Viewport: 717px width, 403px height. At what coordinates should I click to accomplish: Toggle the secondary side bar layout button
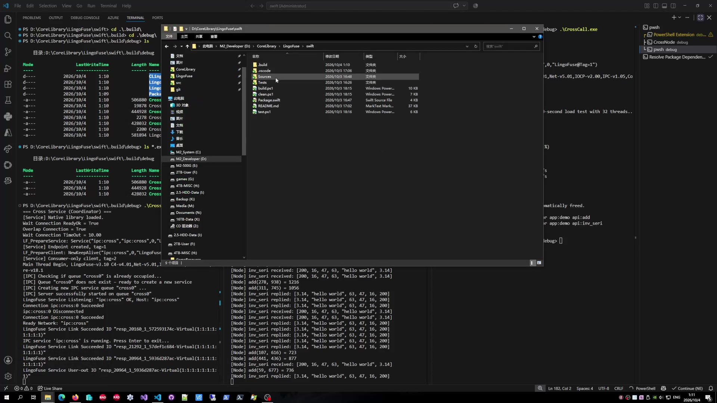point(673,6)
